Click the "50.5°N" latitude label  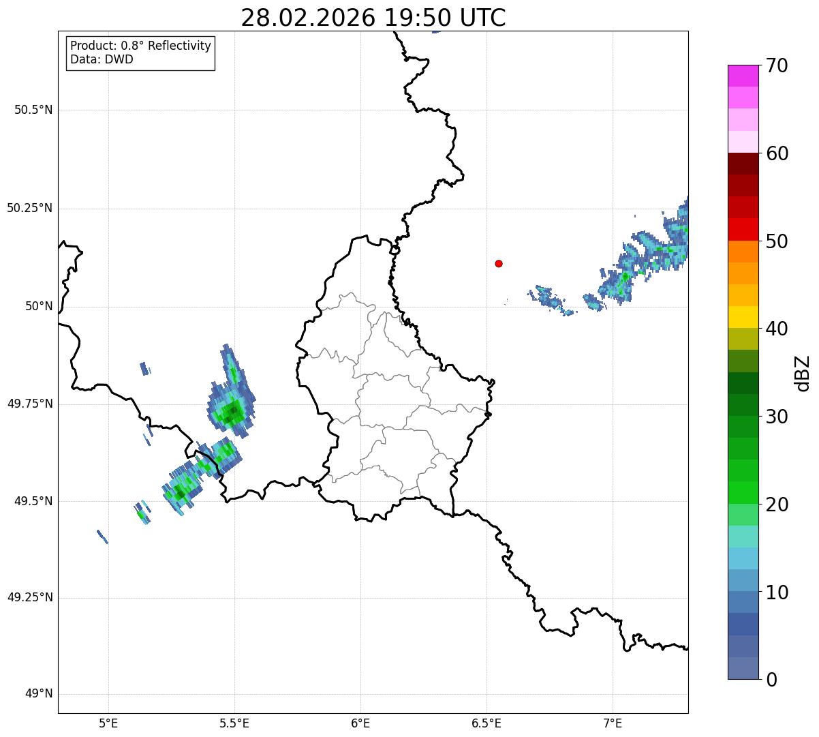tap(33, 110)
